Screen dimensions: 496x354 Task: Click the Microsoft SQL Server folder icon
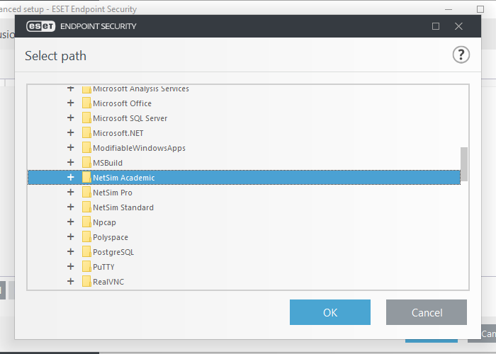tap(86, 118)
